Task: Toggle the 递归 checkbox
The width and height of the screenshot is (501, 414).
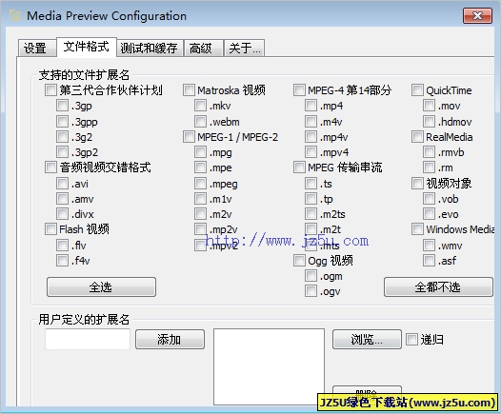Action: tap(411, 340)
